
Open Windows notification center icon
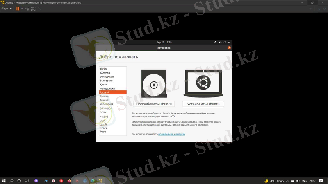(321, 181)
